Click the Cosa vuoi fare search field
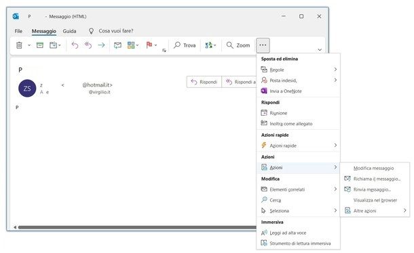Screen dimensions: 414x253 click(116, 31)
